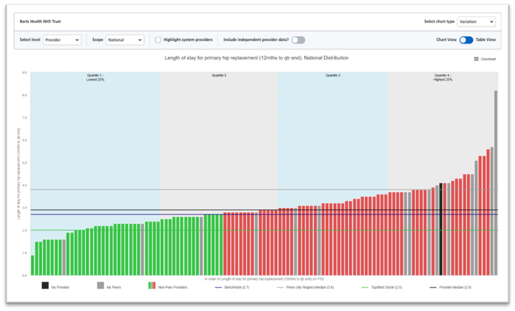Expand the Select level Provider dropdown
This screenshot has height=311, width=515.
coord(62,40)
